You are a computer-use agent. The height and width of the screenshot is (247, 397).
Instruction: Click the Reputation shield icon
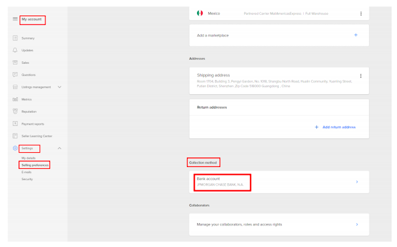click(15, 112)
